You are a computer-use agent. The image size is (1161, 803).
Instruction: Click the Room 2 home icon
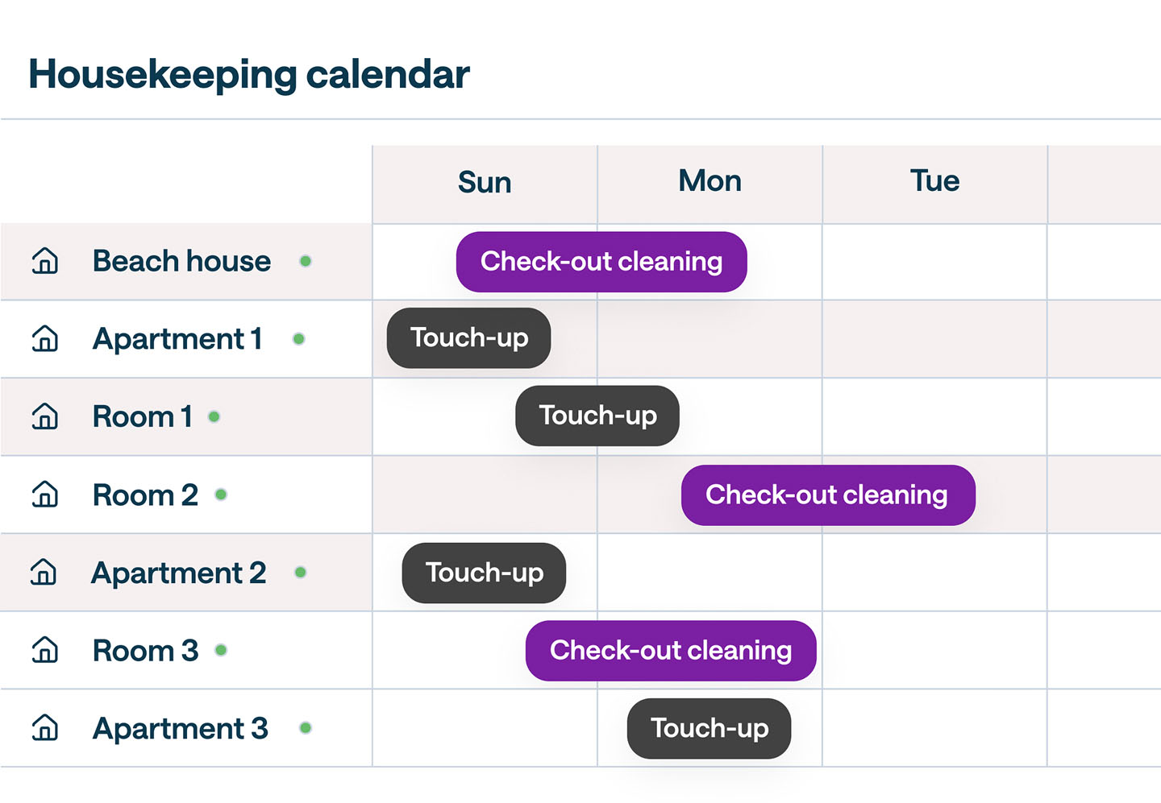44,495
